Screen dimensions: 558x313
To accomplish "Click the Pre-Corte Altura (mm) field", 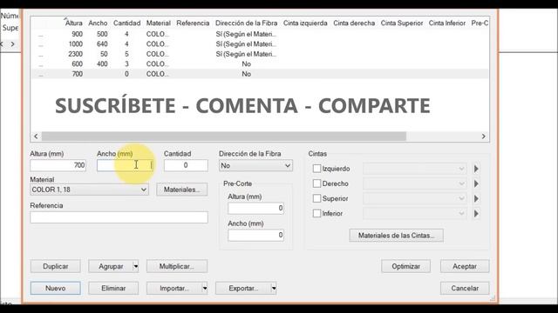I will pos(255,208).
